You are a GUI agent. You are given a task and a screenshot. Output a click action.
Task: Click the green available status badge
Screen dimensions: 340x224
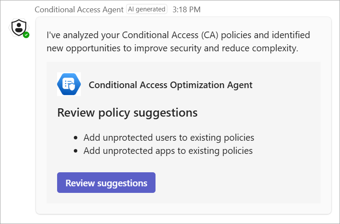(26, 35)
